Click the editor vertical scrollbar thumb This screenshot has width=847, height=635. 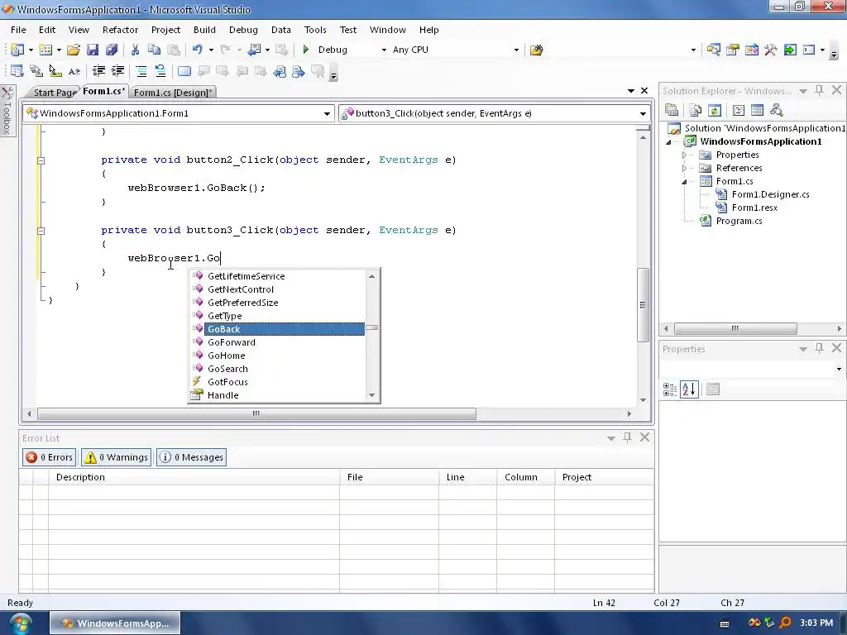[x=643, y=304]
